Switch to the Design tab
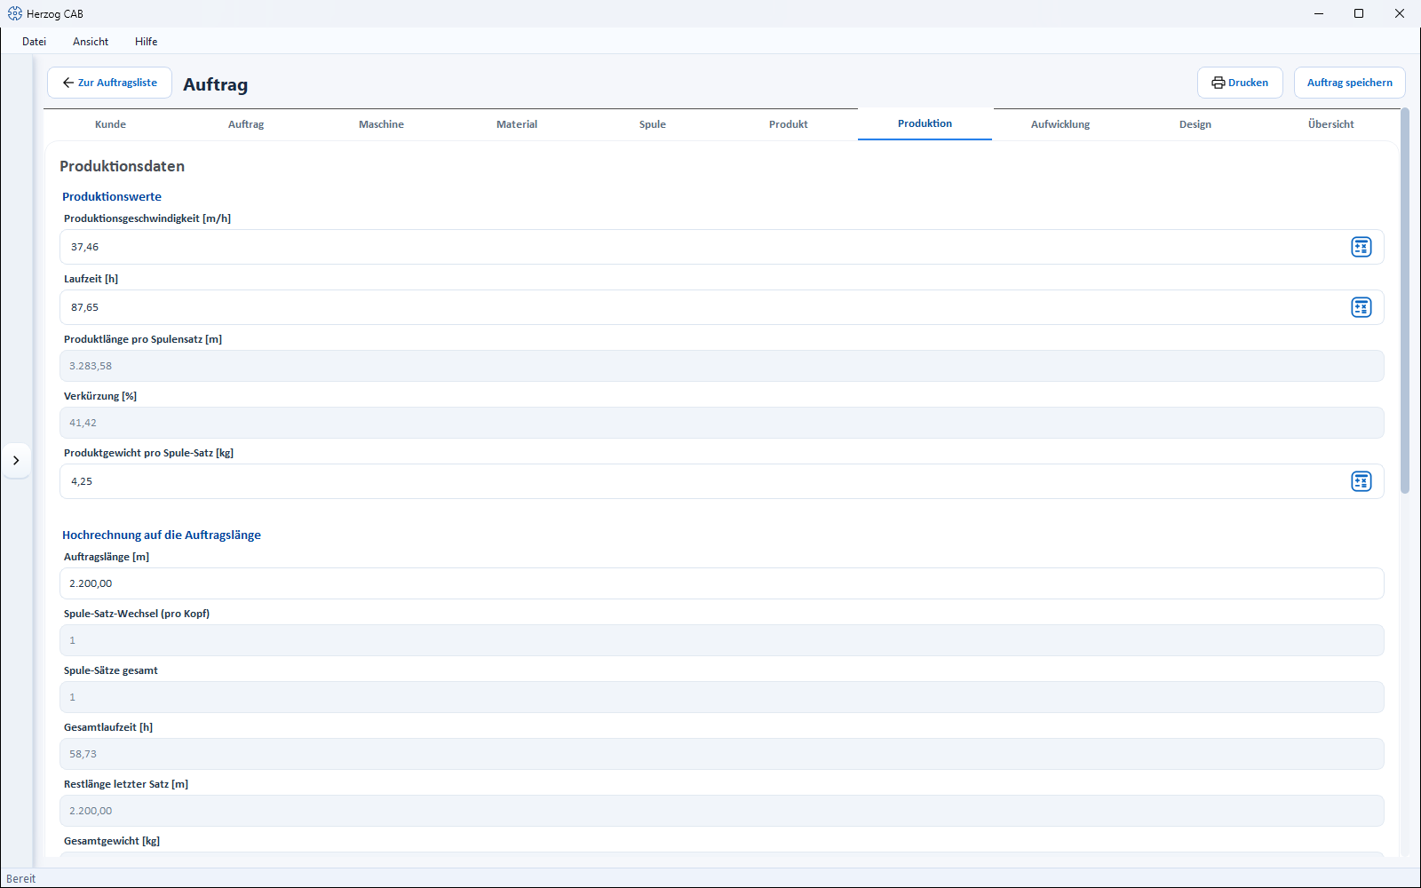This screenshot has height=888, width=1421. 1195,124
